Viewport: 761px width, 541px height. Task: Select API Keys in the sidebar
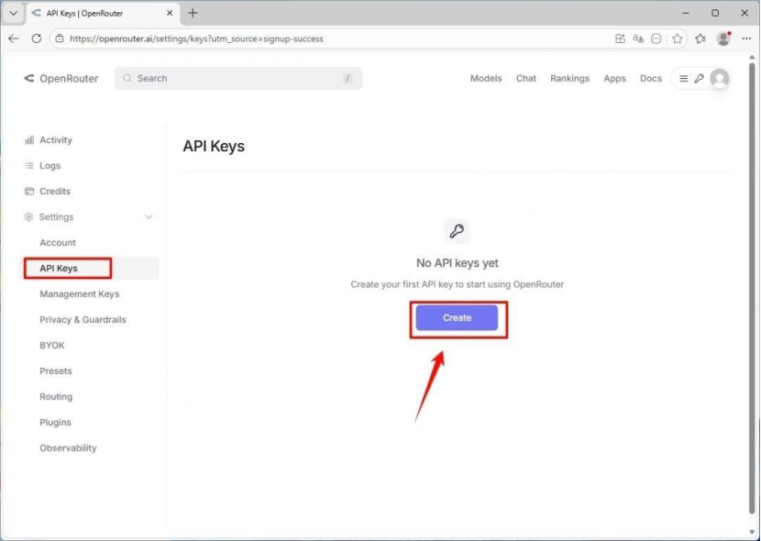point(59,269)
